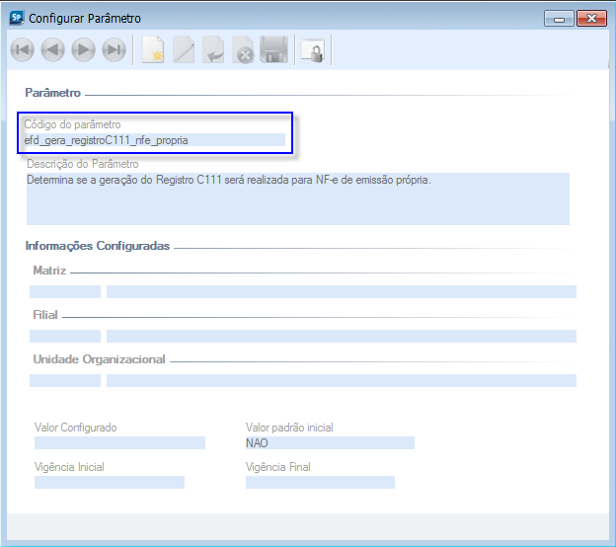The image size is (616, 547).
Task: Click the Matriz code field
Action: point(65,291)
